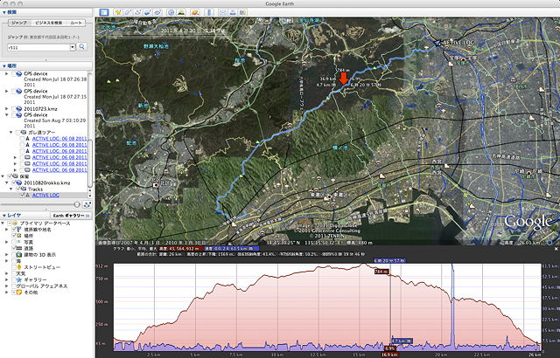Image resolution: width=560 pixels, height=358 pixels.
Task: Open the ACTIVE LOG link under Tracks
Action: coord(45,196)
